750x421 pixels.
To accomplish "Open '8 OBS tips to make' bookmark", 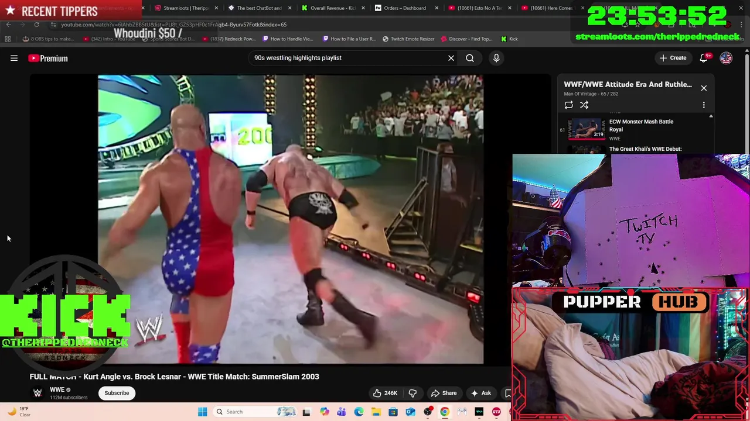I will click(x=48, y=39).
